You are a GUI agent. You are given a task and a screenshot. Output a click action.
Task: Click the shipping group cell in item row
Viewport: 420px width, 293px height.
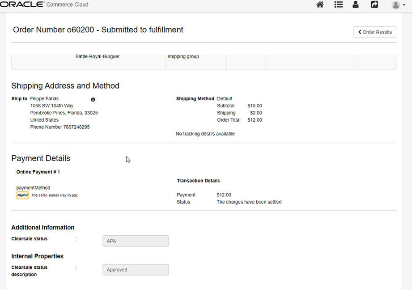click(183, 57)
